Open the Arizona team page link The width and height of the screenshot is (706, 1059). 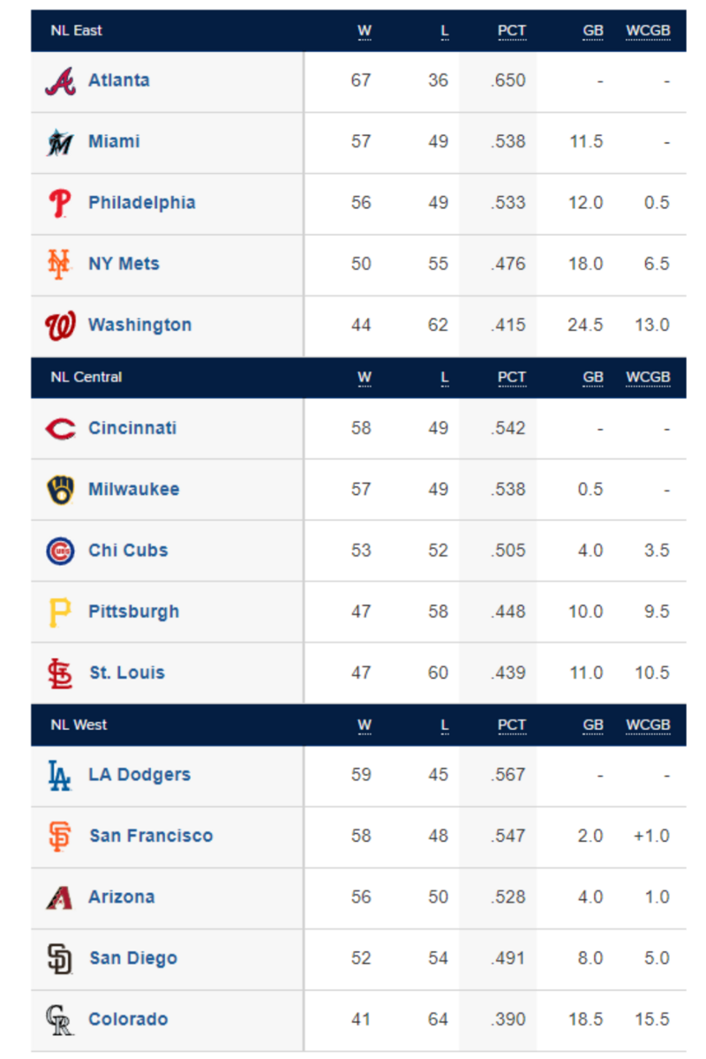[x=122, y=897]
